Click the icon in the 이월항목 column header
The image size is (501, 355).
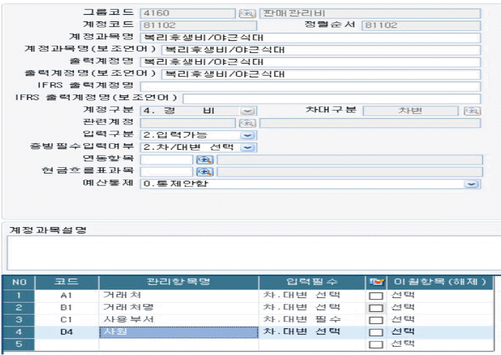tap(376, 282)
